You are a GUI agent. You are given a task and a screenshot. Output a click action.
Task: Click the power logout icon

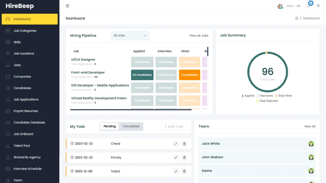(318, 6)
